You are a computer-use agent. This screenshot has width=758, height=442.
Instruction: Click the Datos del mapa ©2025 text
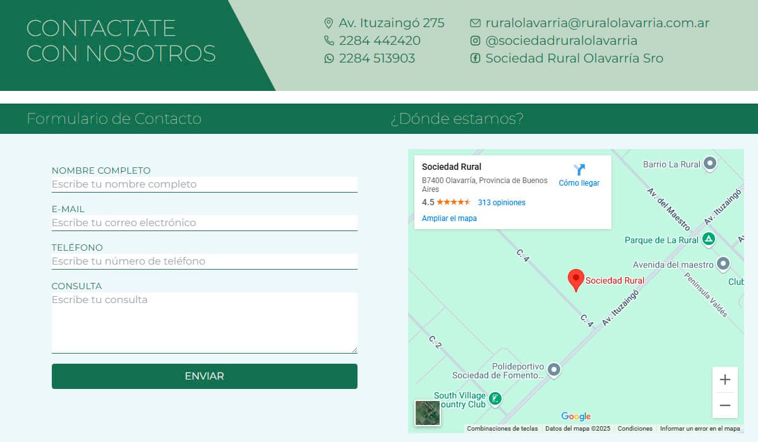(578, 429)
